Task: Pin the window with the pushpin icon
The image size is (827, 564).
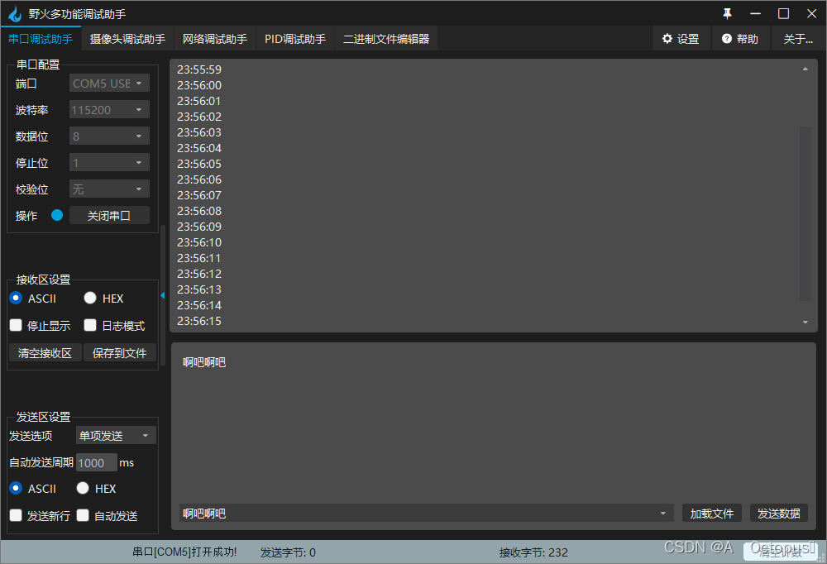Action: pyautogui.click(x=727, y=14)
